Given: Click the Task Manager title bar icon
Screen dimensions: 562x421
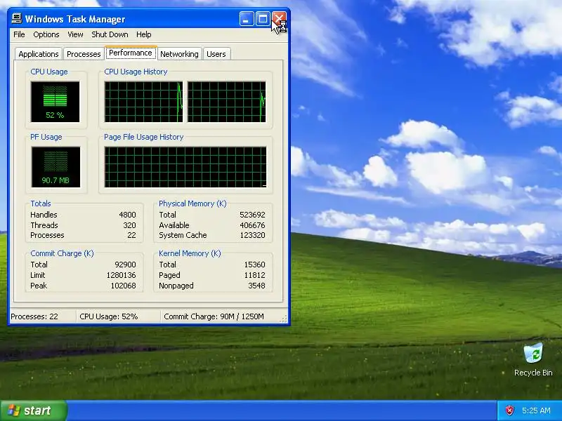Looking at the screenshot, I should (16, 19).
